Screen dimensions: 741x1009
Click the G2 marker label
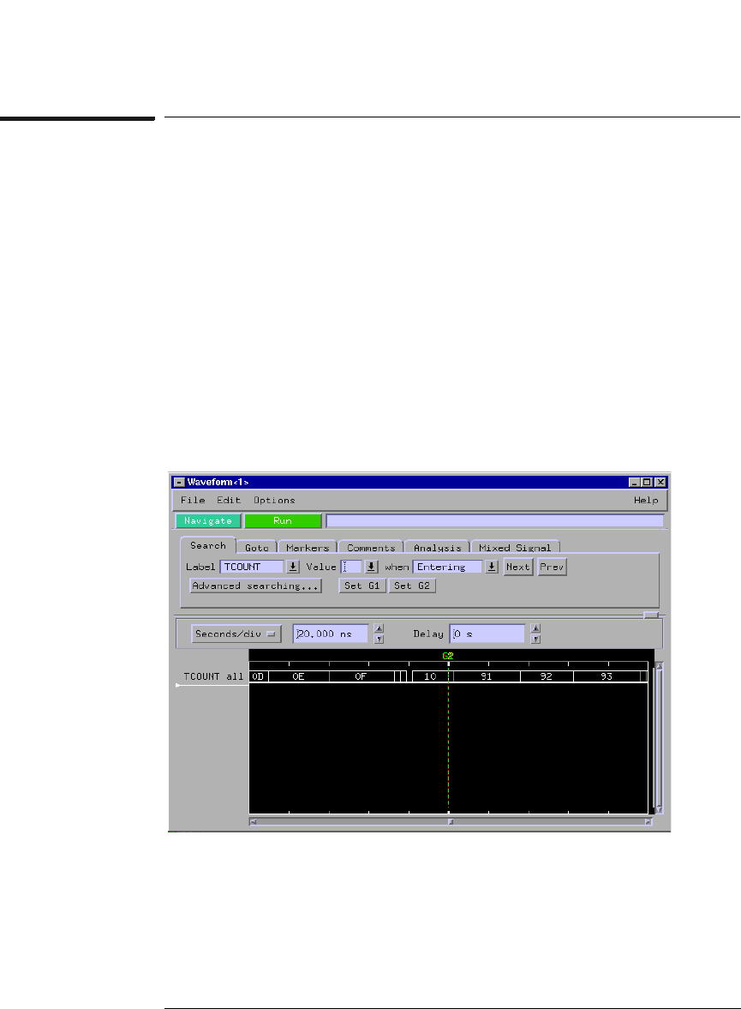point(448,656)
